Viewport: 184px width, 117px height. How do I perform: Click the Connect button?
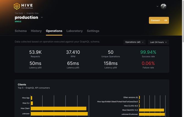coord(159,20)
